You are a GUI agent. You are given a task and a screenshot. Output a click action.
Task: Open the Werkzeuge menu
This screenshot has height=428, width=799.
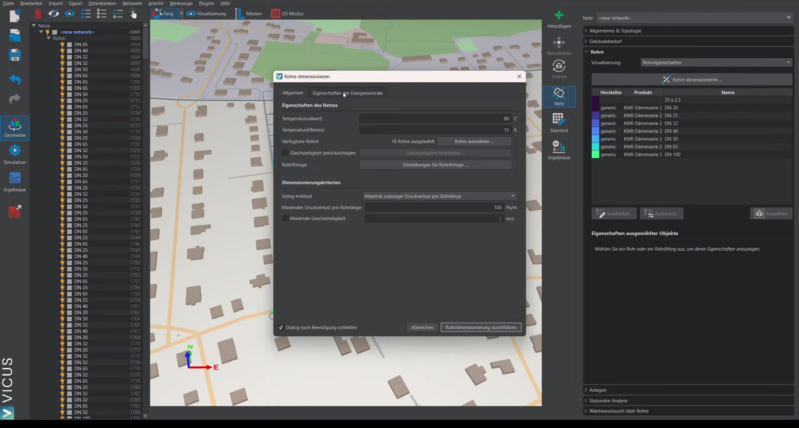(x=181, y=3)
